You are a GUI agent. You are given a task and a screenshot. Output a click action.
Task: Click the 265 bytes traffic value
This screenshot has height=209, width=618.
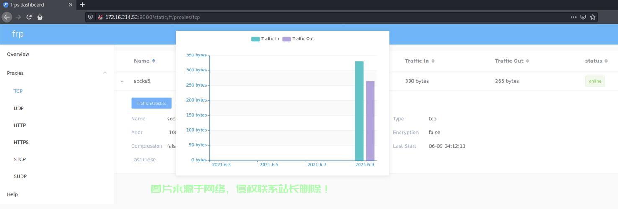507,81
